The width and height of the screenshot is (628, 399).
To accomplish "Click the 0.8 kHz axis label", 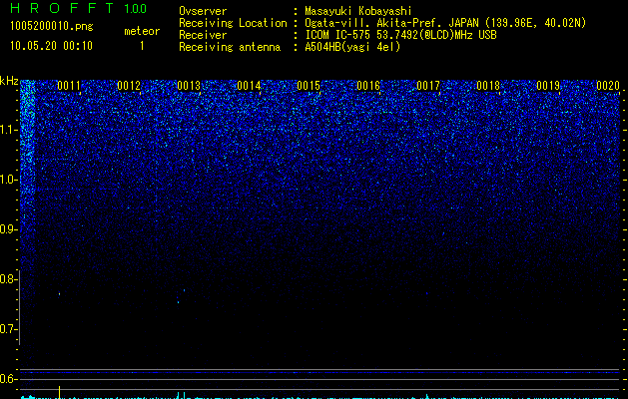I will coord(8,279).
